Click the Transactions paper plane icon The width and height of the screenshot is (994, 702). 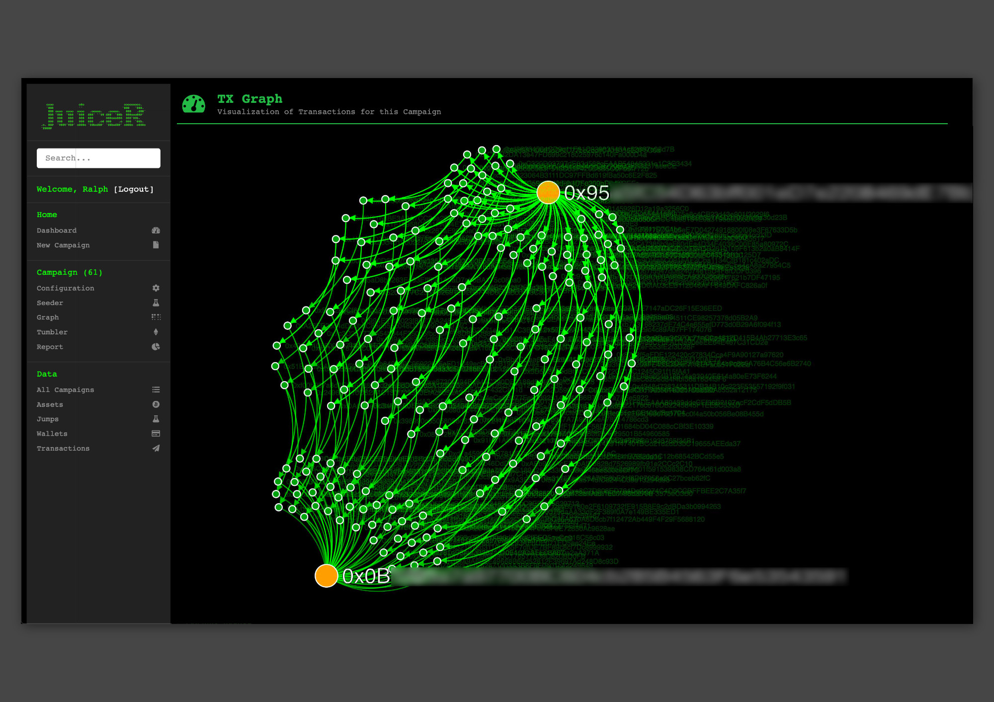click(156, 448)
